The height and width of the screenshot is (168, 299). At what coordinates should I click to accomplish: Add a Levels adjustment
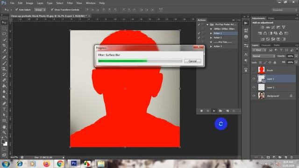tap(268, 28)
